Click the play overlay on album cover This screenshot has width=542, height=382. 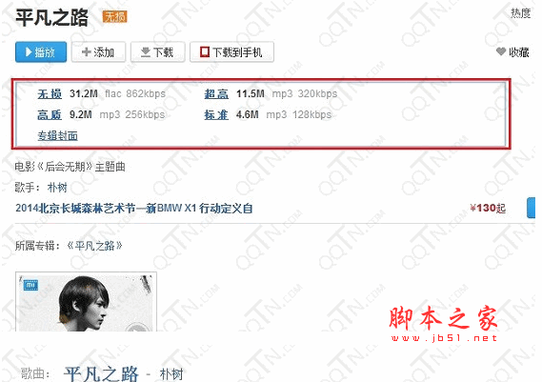136,327
